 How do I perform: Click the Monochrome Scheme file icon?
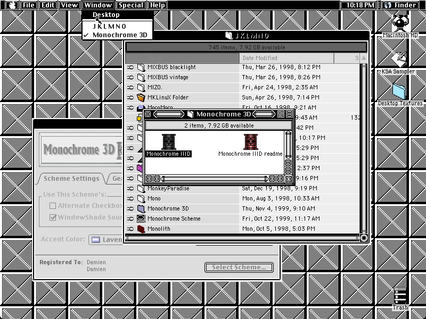click(x=141, y=219)
